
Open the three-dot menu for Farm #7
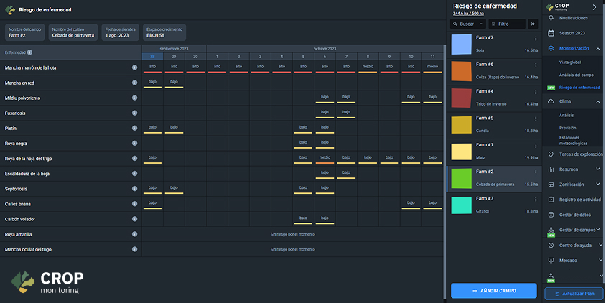coord(536,38)
